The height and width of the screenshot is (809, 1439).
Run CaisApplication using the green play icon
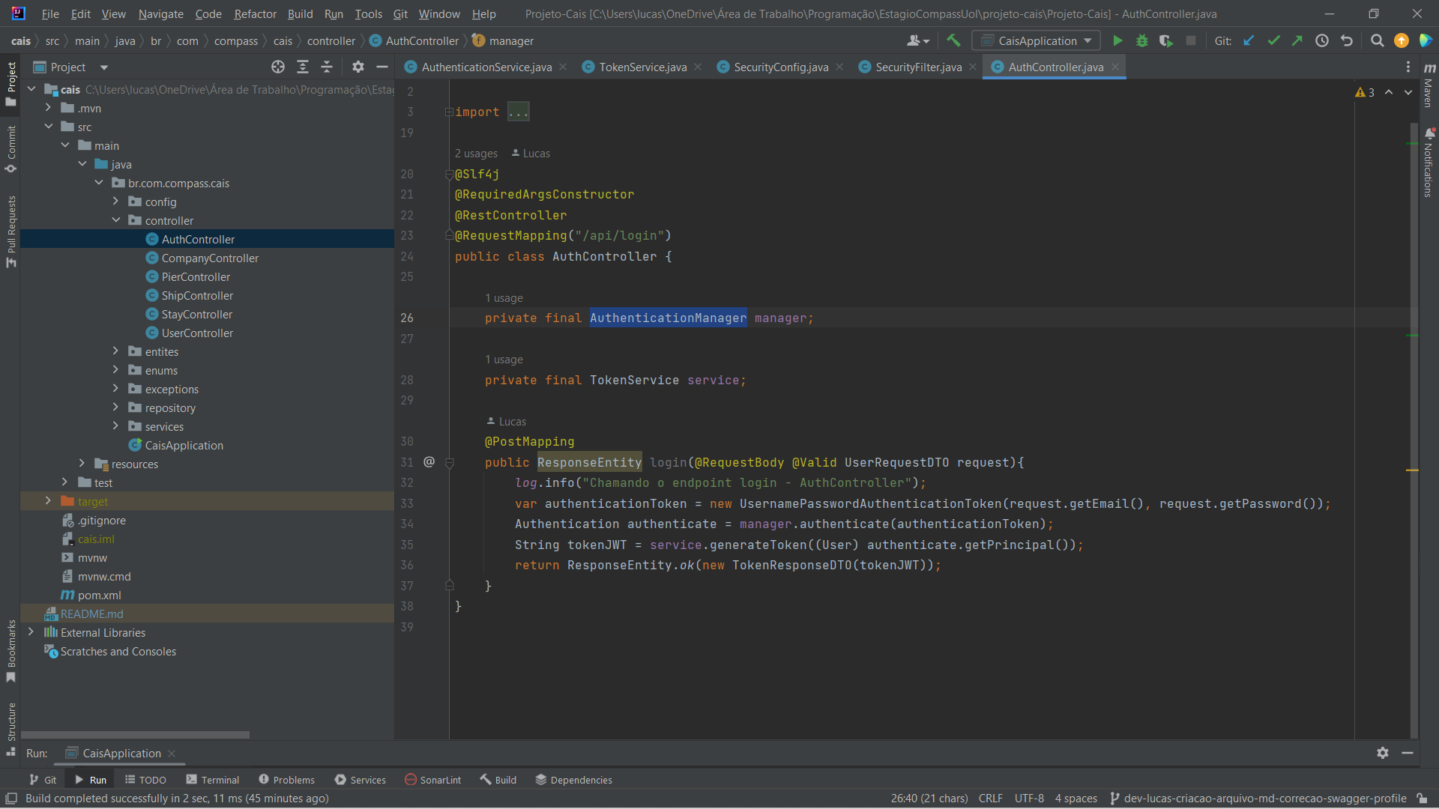1117,40
